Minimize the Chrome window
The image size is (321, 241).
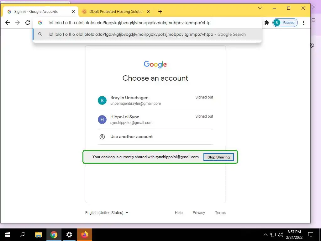pos(274,8)
